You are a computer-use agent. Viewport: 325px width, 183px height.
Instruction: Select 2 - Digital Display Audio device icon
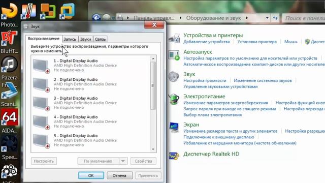coord(41,85)
